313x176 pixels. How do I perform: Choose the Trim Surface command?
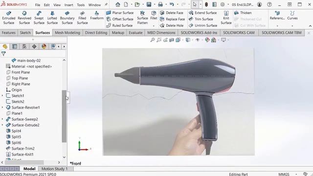coord(201,19)
